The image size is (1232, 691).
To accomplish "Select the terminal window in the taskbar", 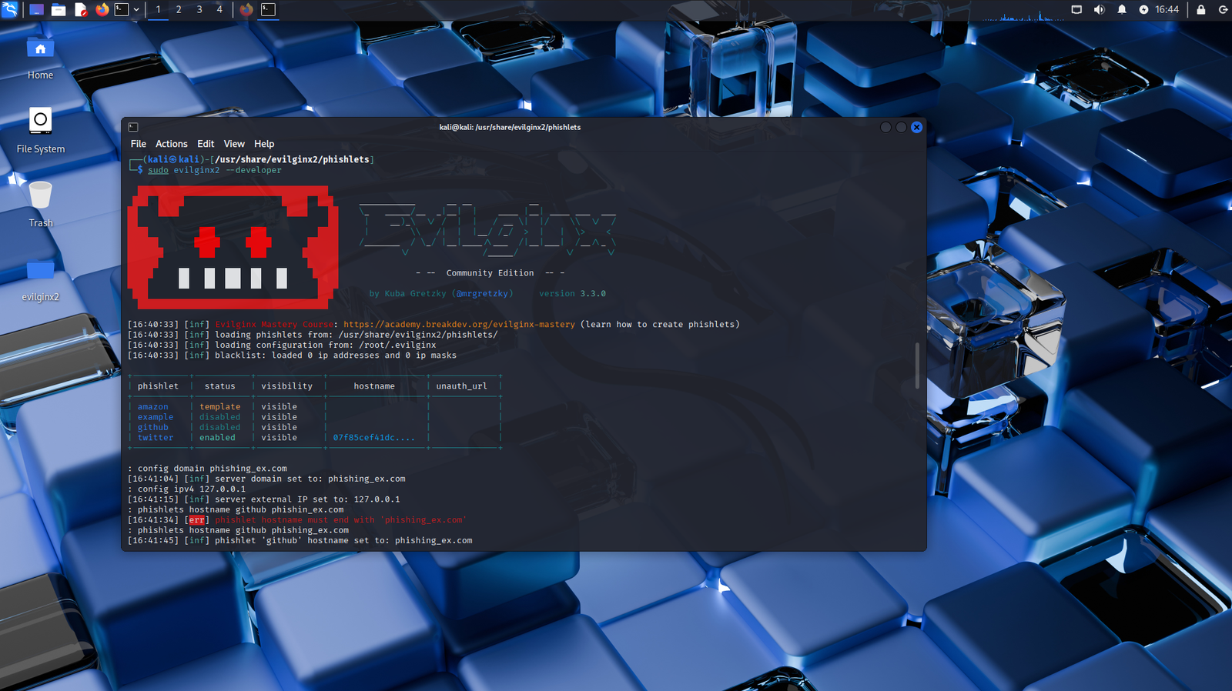I will click(268, 9).
